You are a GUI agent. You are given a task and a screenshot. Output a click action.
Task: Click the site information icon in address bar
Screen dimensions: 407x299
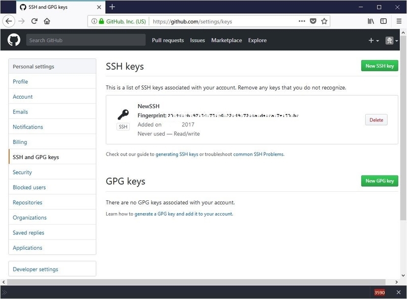point(93,21)
